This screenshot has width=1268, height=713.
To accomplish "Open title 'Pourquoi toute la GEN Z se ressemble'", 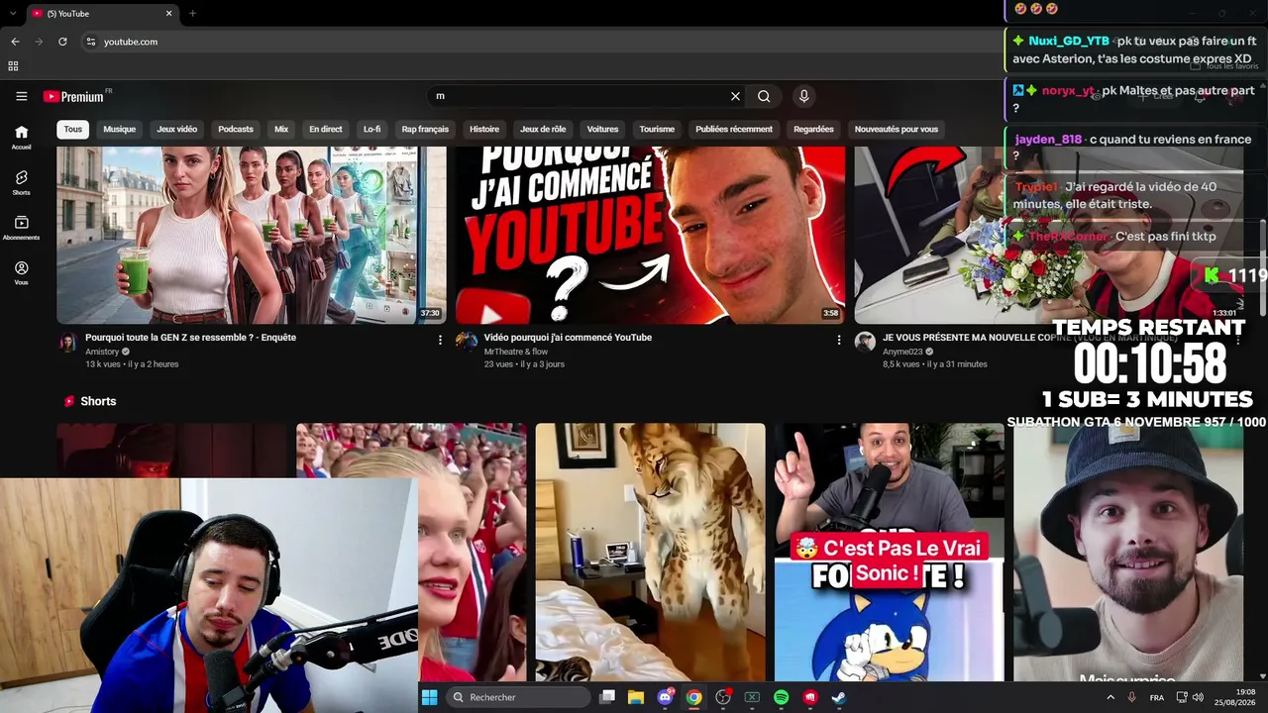I will [190, 338].
